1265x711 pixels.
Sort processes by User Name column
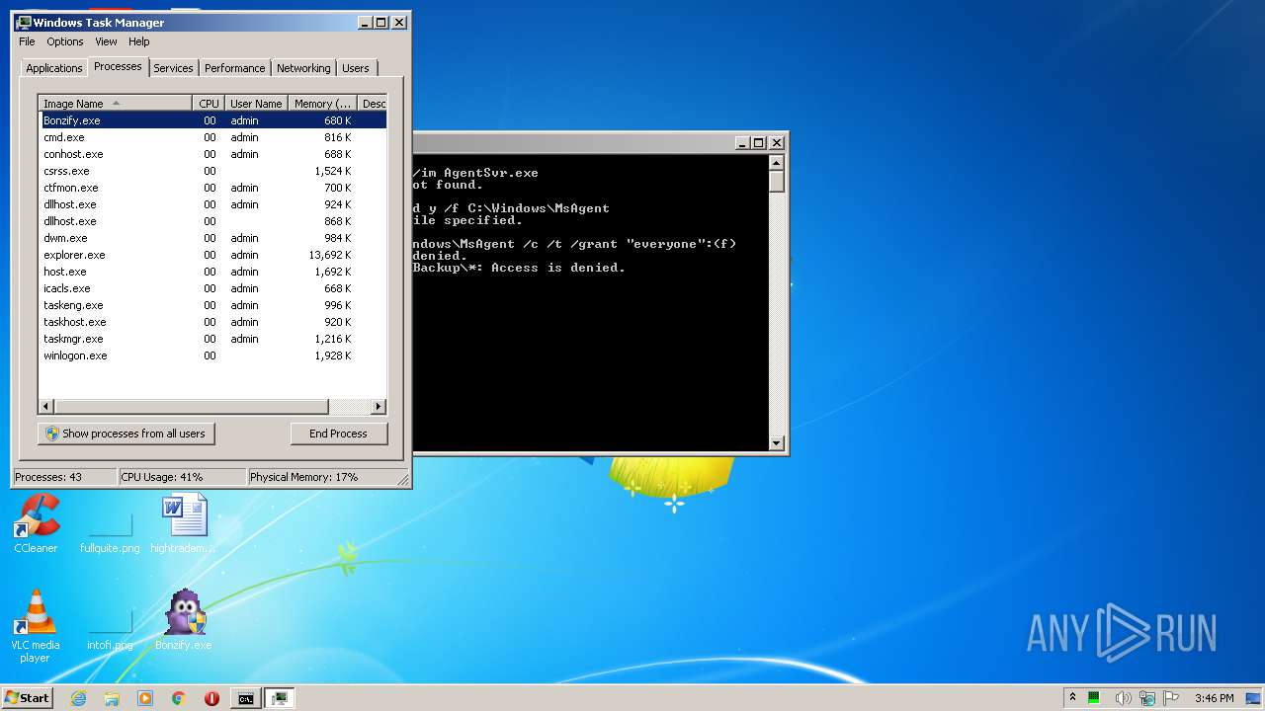click(256, 104)
